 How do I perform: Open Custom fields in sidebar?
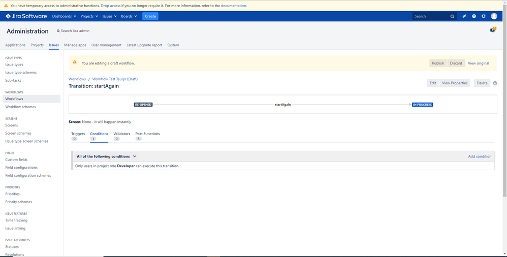[x=16, y=159]
